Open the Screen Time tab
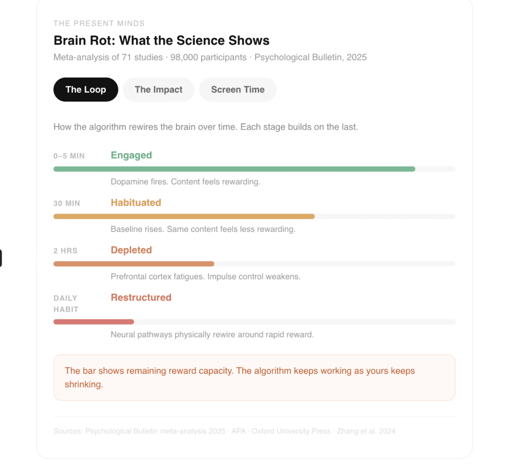Viewport: 506px width, 472px height. [238, 89]
